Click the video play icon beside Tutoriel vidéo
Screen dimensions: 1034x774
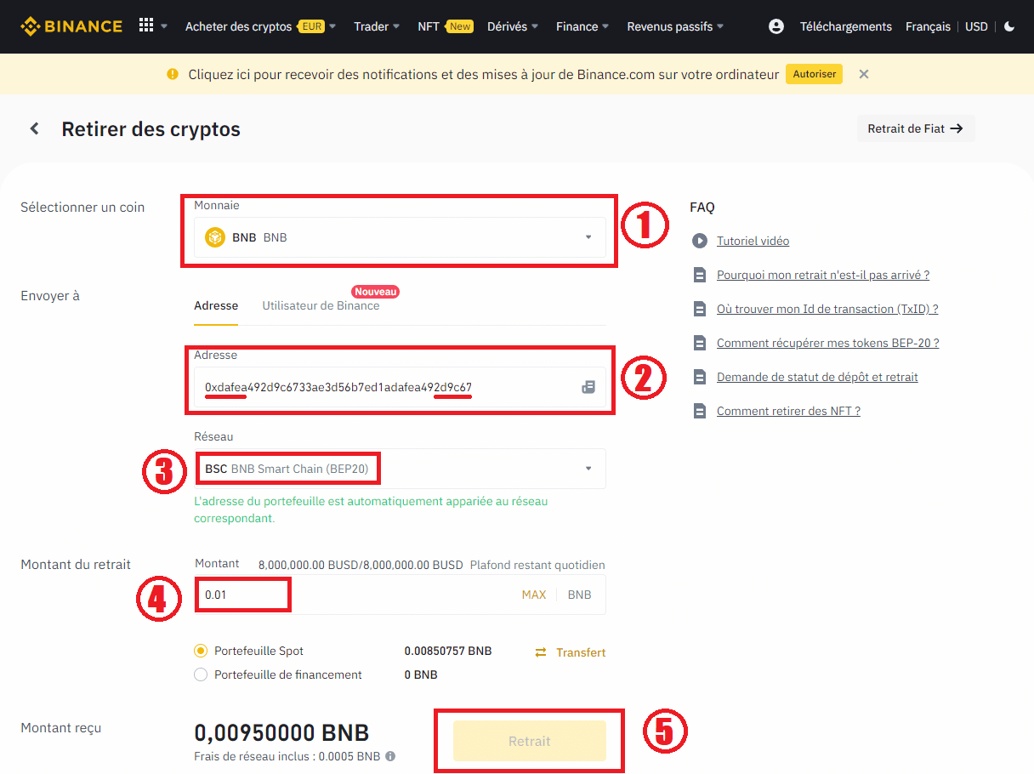pos(699,241)
